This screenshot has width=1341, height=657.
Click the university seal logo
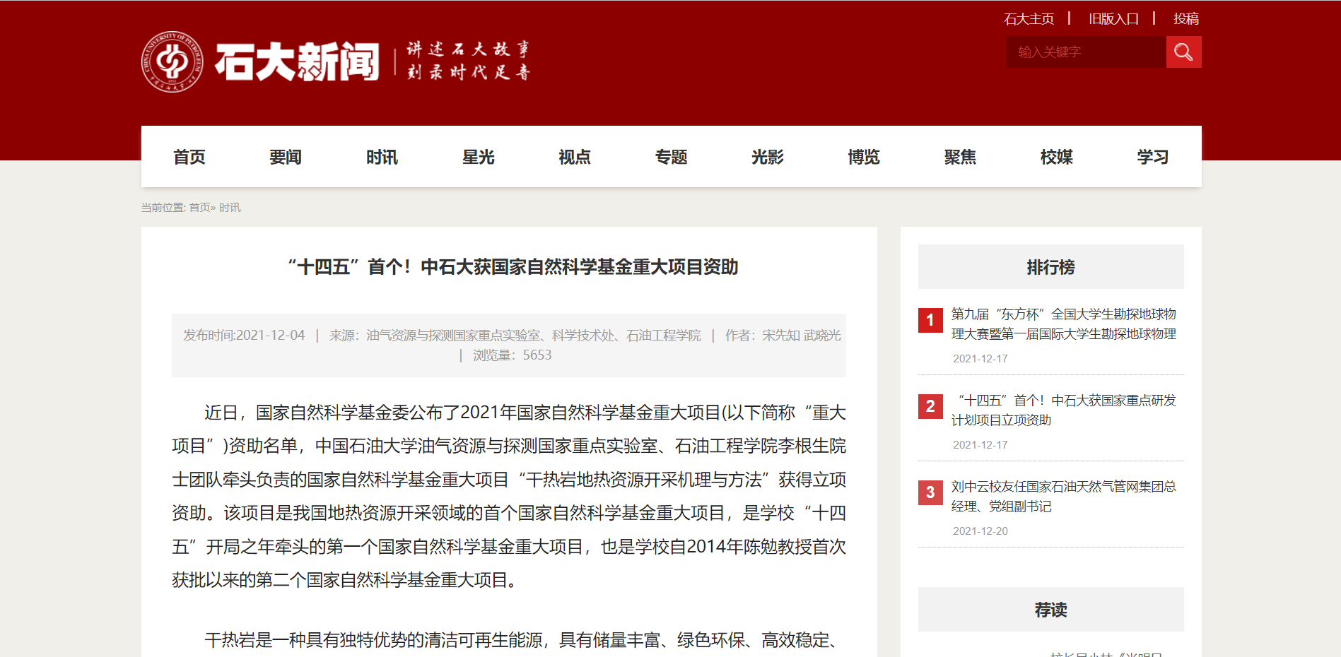coord(172,62)
